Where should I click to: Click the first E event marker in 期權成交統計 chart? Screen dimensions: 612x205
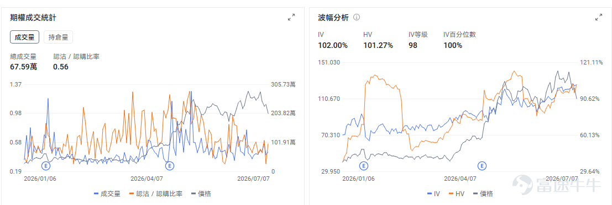click(x=46, y=166)
